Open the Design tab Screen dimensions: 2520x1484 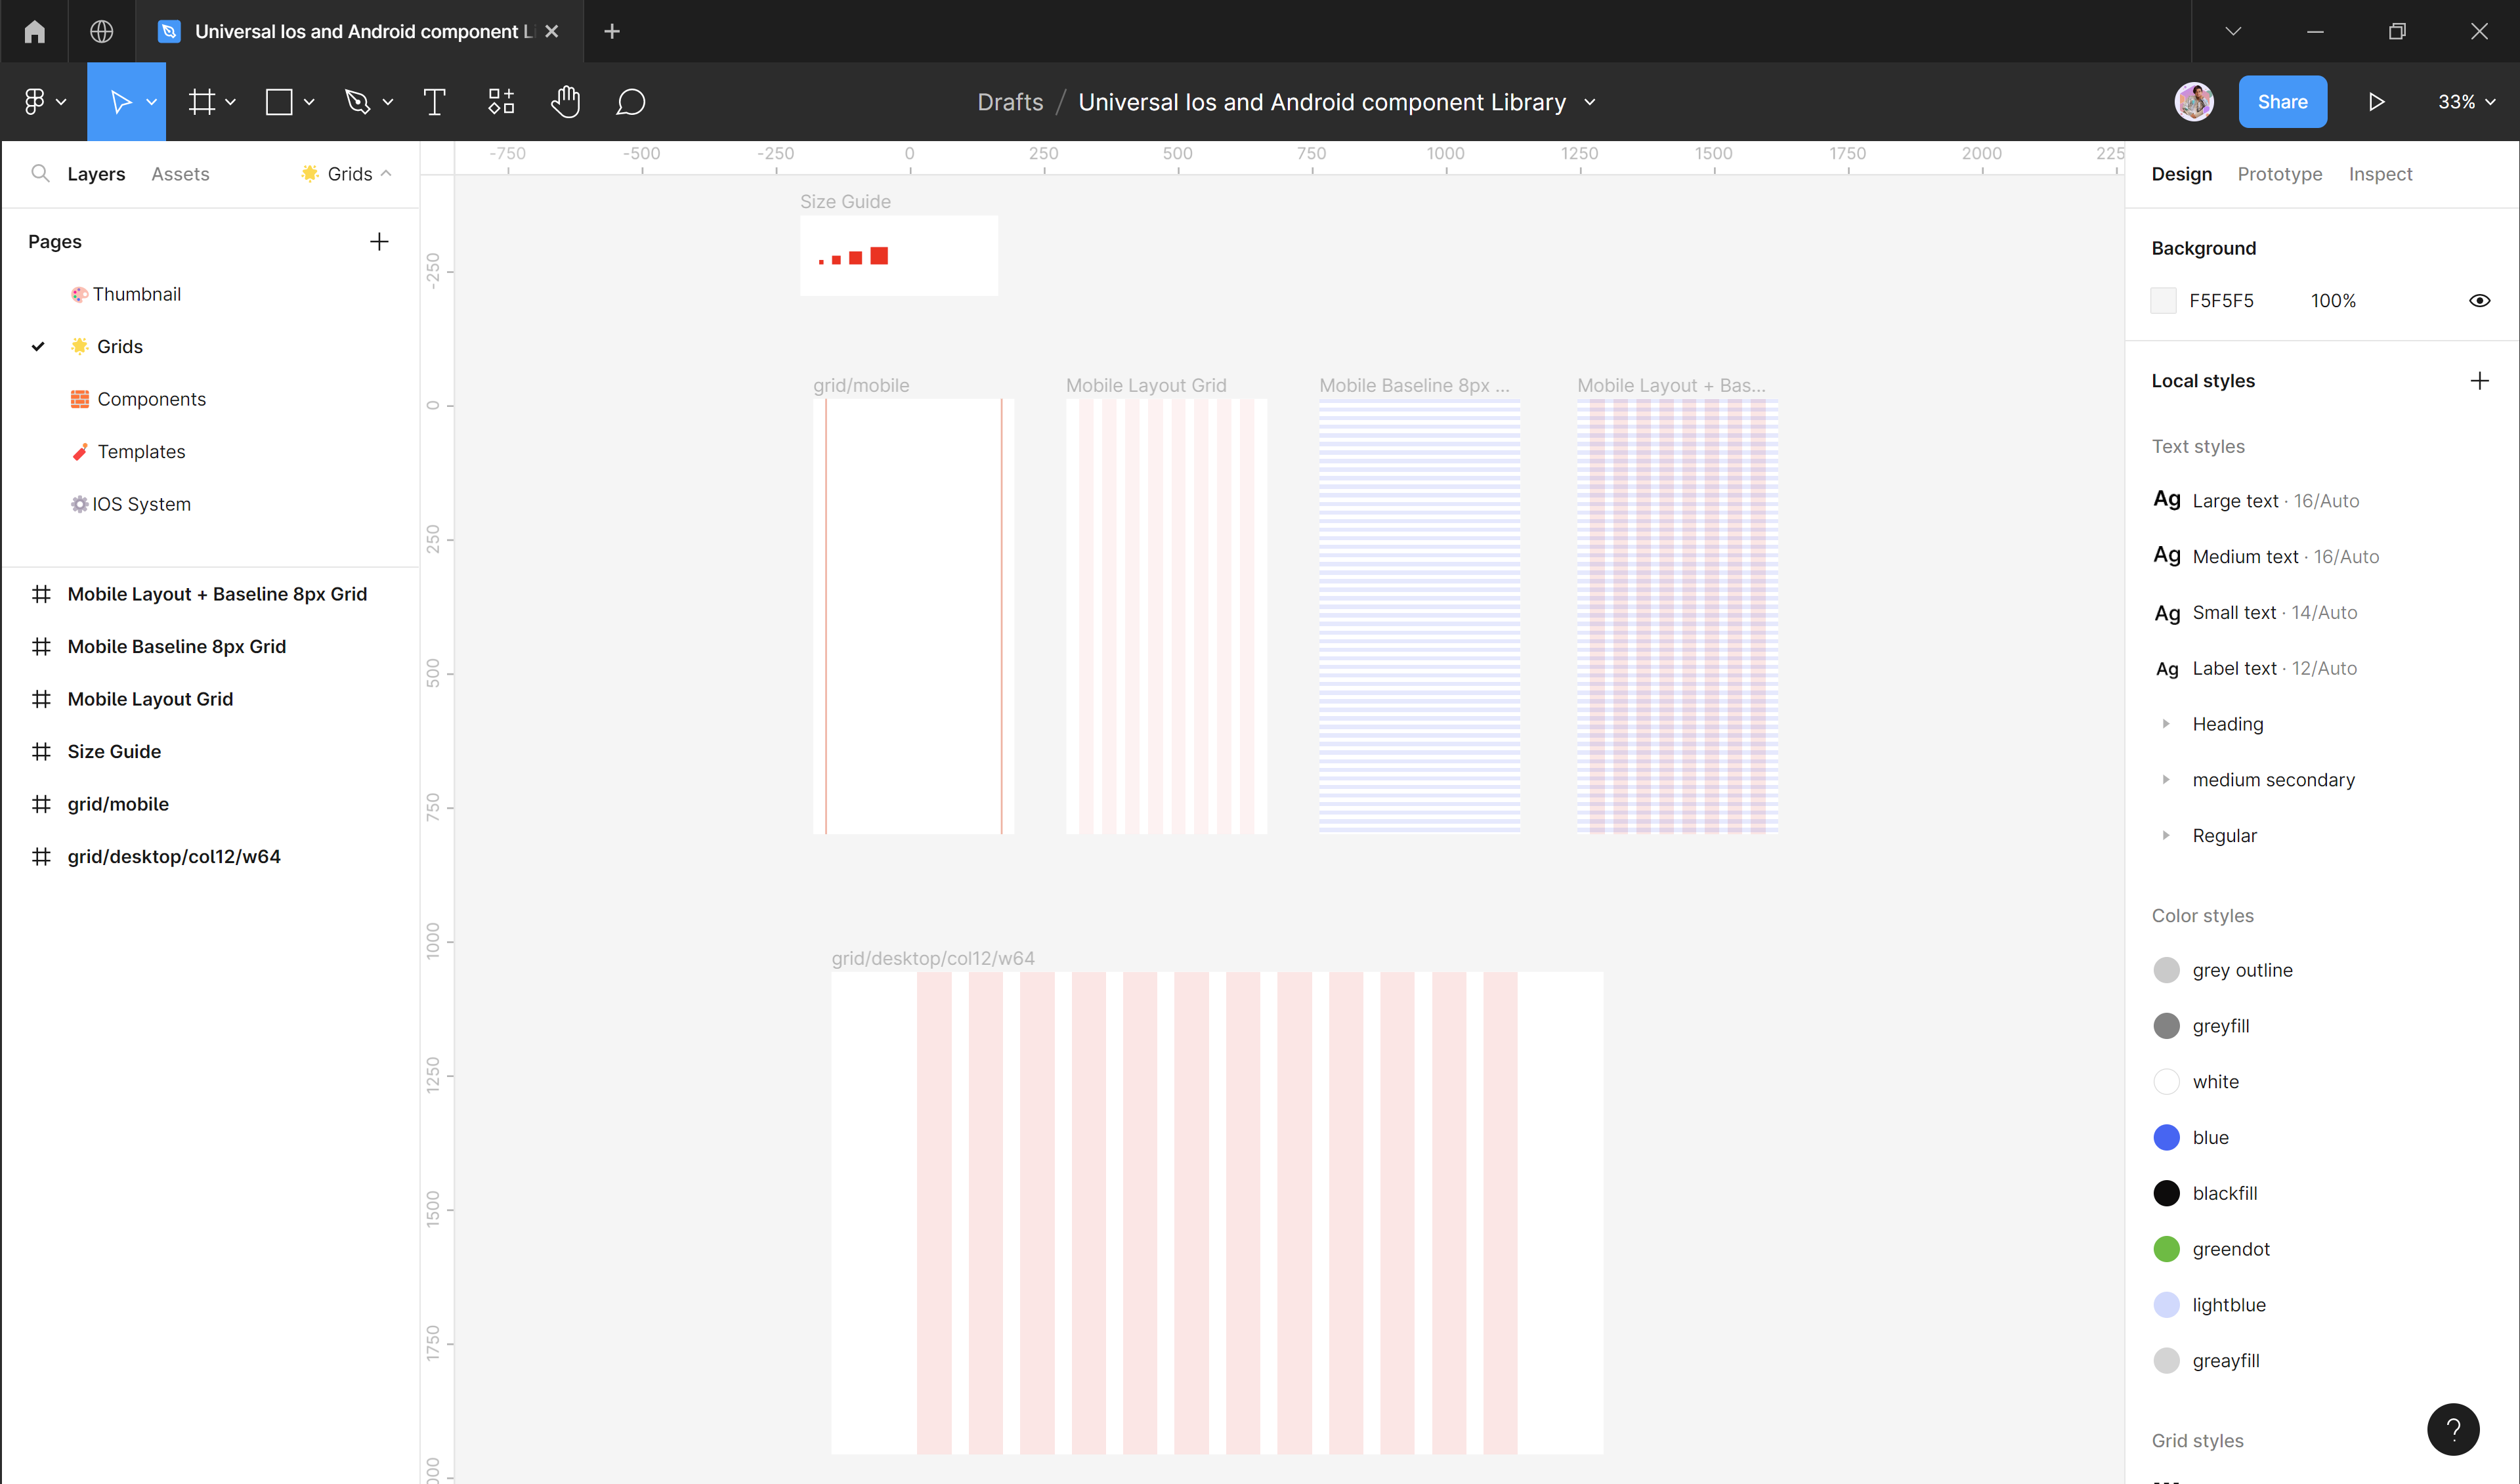click(2182, 174)
